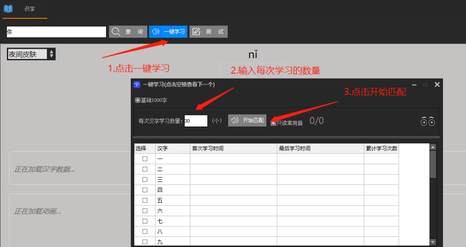Viewport: 466px width, 247px height.
Task: Click the 测试 button text
Action: click(x=215, y=32)
